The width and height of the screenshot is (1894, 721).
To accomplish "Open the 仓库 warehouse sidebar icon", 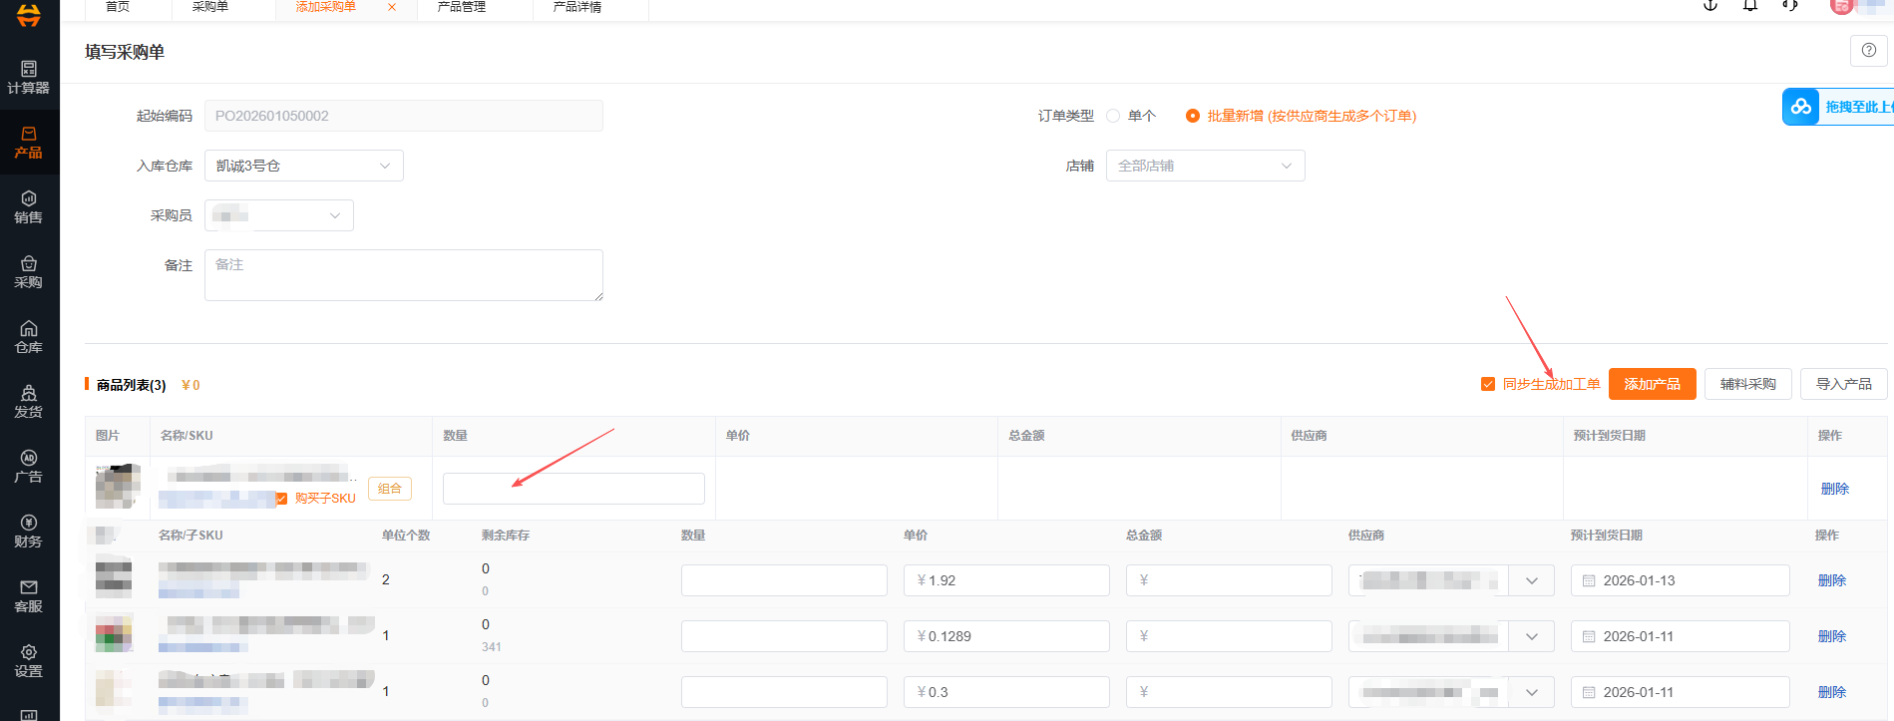I will point(28,336).
